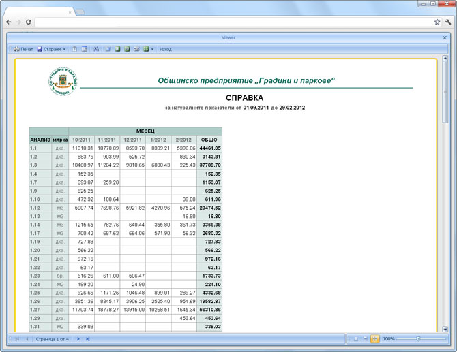
Task: Bookmark page with star icon
Action: click(x=437, y=22)
